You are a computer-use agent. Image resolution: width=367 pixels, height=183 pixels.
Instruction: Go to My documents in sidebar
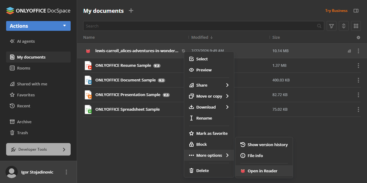[38, 57]
